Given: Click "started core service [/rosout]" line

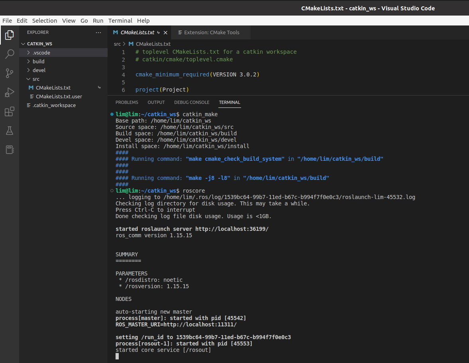Looking at the screenshot, I should pos(163,350).
